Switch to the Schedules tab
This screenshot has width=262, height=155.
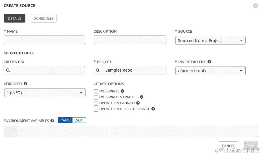[44, 18]
